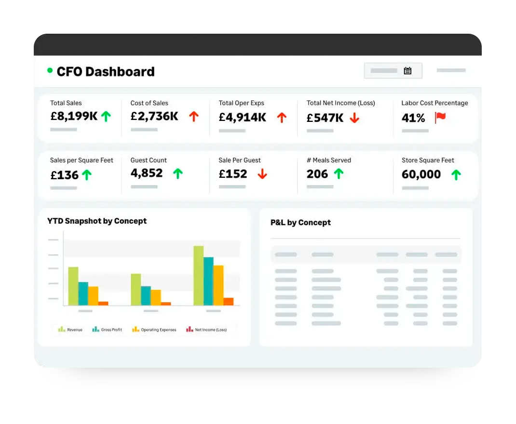The image size is (516, 424).
Task: Click the Operating Expenses legend icon
Action: coord(136,329)
